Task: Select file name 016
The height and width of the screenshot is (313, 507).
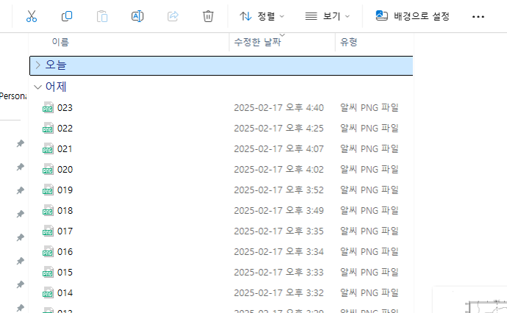Action: click(65, 252)
